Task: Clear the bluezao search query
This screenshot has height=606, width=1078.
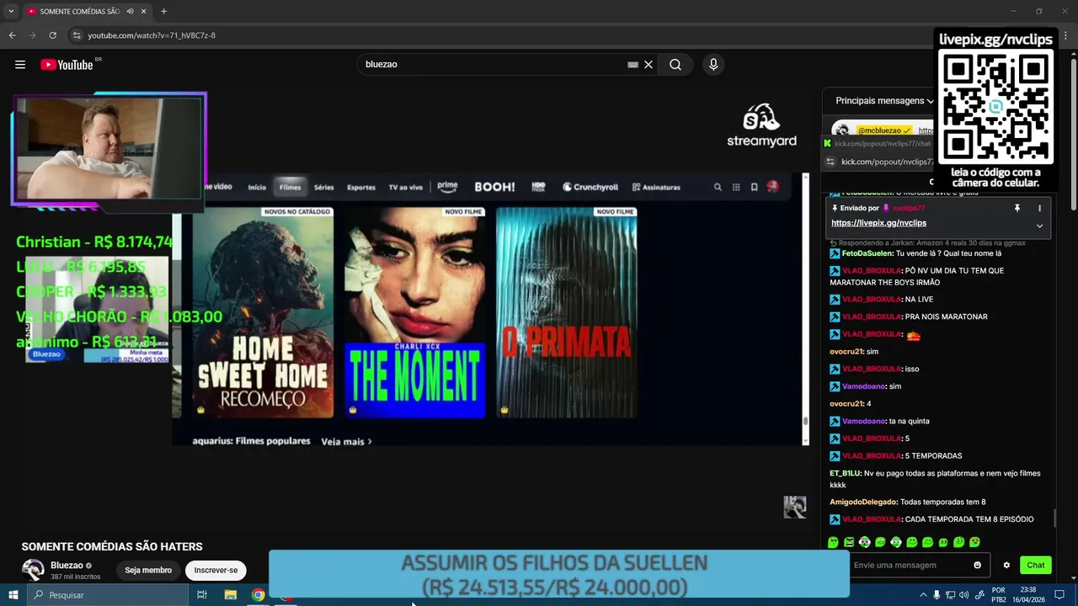Action: [x=648, y=65]
